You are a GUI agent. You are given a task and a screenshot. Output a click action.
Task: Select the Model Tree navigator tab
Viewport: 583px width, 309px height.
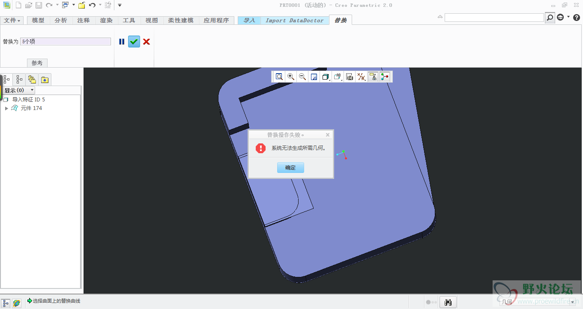pyautogui.click(x=7, y=79)
